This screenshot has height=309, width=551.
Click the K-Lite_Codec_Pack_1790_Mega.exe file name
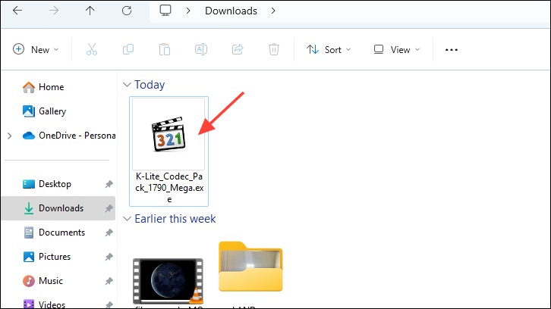pyautogui.click(x=169, y=188)
